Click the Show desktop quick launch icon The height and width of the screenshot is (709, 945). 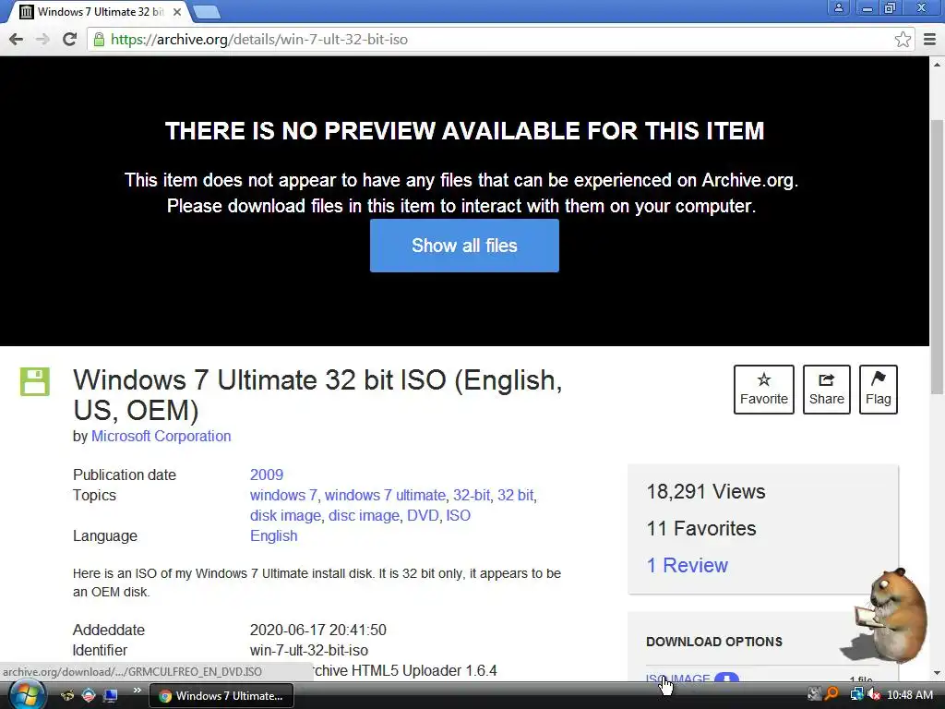pyautogui.click(x=111, y=695)
